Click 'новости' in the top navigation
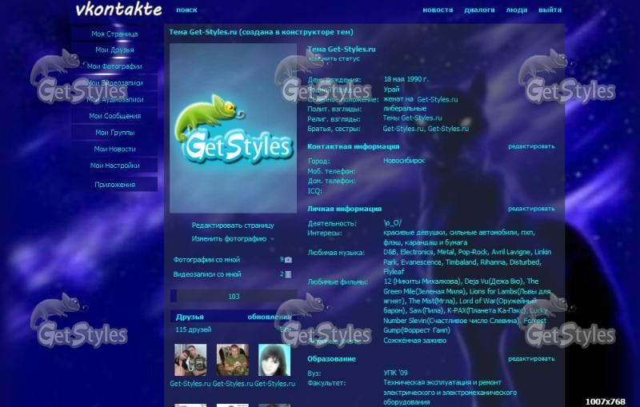Viewport: 640px width, 407px height. coord(437,10)
